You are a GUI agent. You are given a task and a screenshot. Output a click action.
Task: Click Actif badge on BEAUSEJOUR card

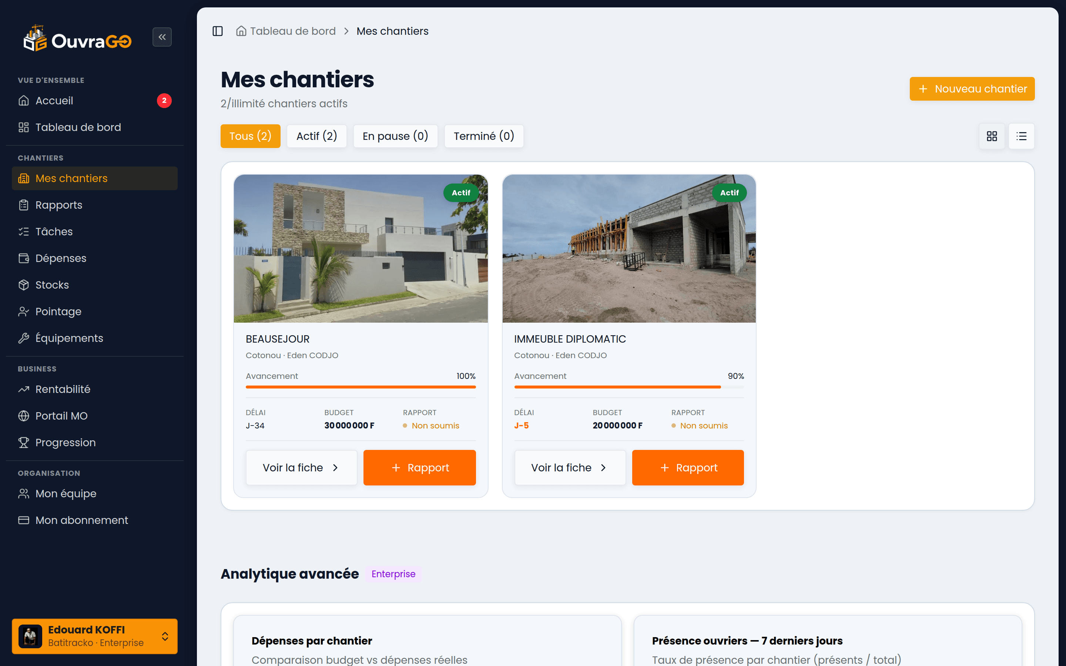461,193
